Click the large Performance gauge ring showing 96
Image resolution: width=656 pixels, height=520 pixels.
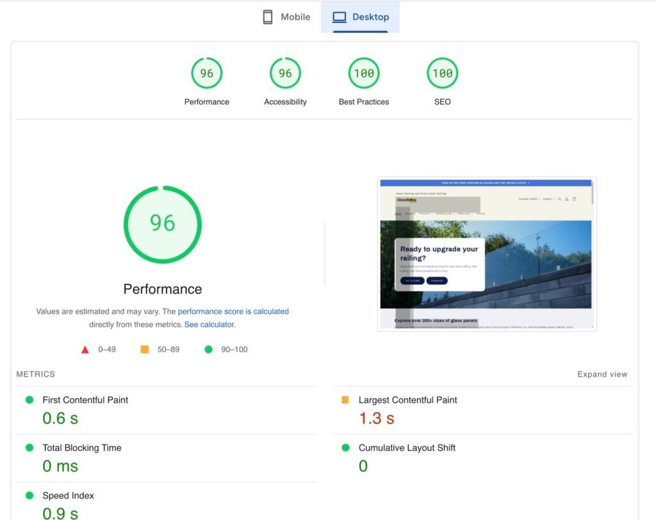pyautogui.click(x=162, y=224)
